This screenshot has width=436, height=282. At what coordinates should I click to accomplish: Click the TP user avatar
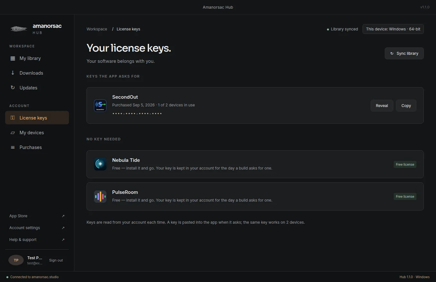(x=16, y=260)
